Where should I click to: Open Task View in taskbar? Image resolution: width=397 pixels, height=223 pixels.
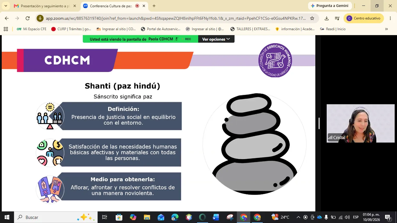click(x=105, y=217)
